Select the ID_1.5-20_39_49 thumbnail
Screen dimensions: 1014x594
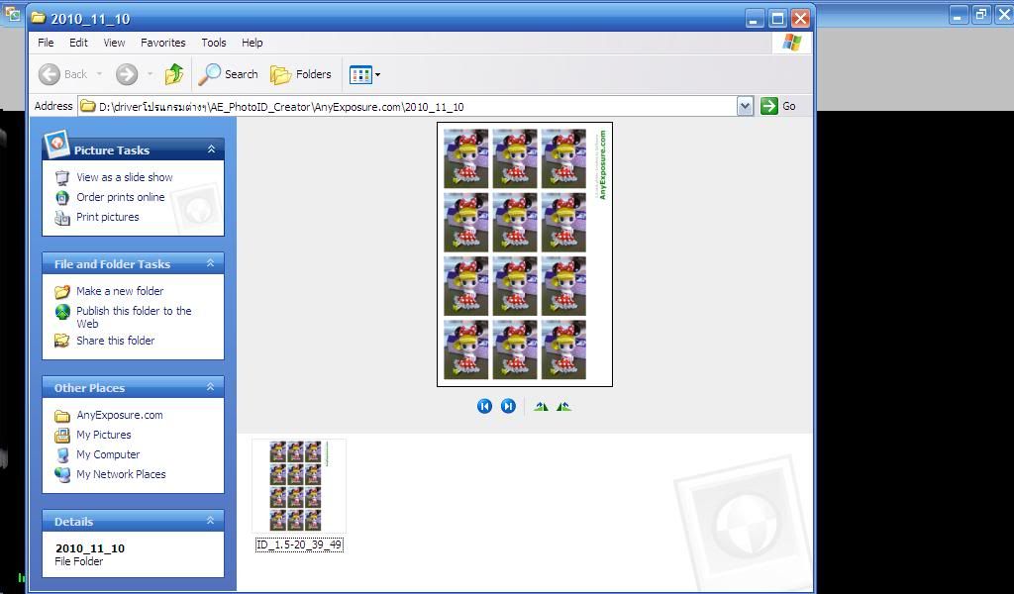pos(299,486)
